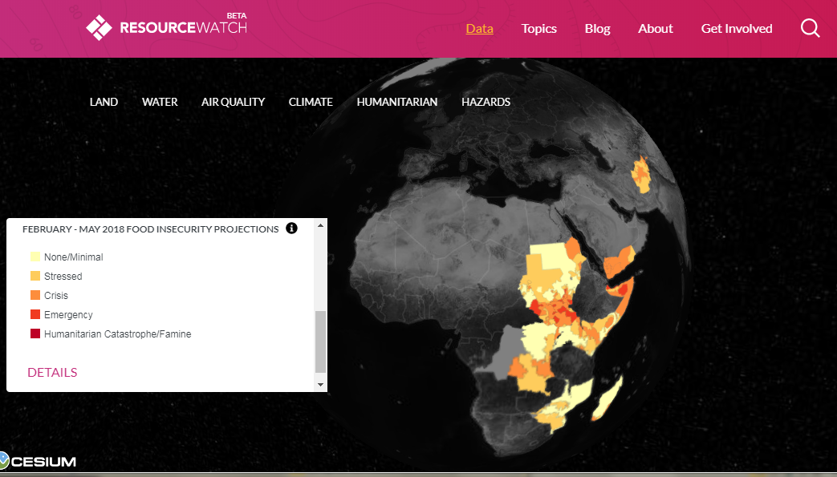Click the legend scrollbar down arrow
The width and height of the screenshot is (837, 477).
pyautogui.click(x=321, y=385)
